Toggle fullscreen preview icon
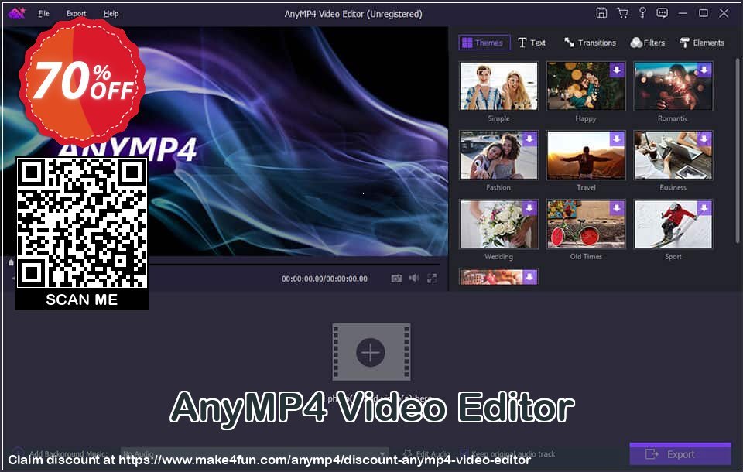 tap(432, 279)
